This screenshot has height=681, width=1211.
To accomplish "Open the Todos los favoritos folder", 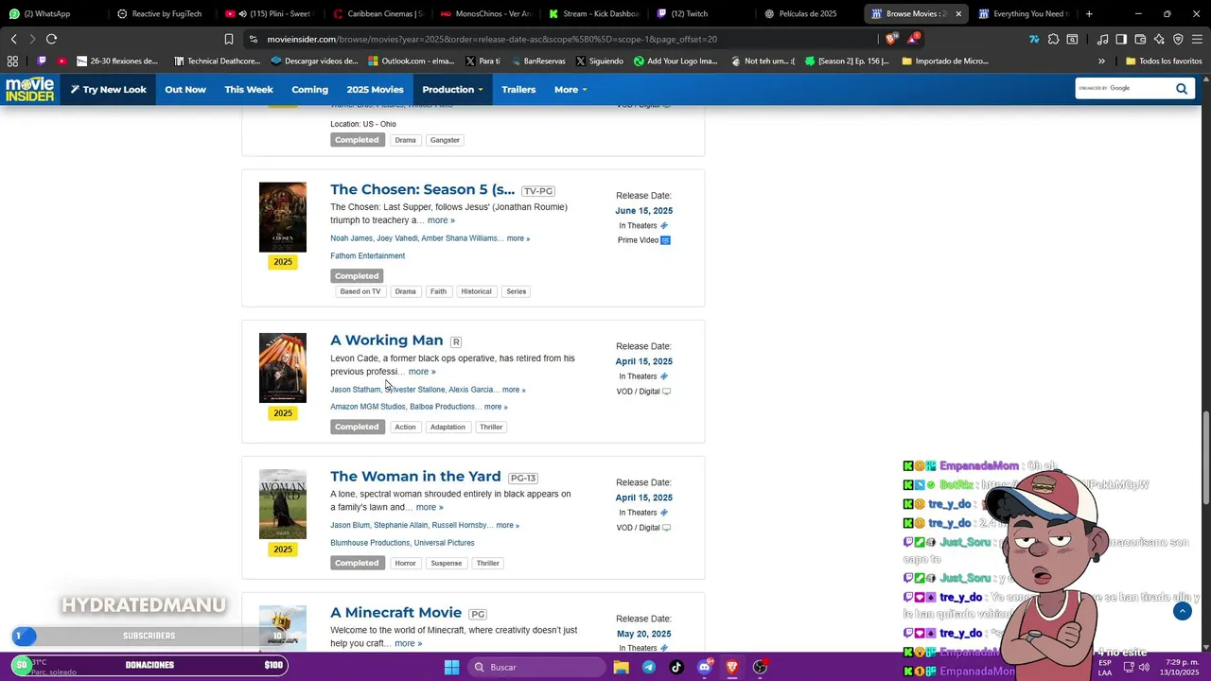I will (x=1164, y=61).
